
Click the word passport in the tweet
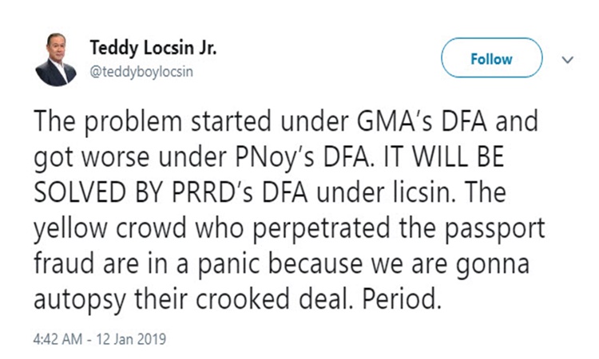point(494,229)
